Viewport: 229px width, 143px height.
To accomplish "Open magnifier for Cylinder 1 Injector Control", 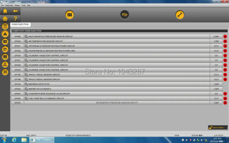I will tap(26, 55).
